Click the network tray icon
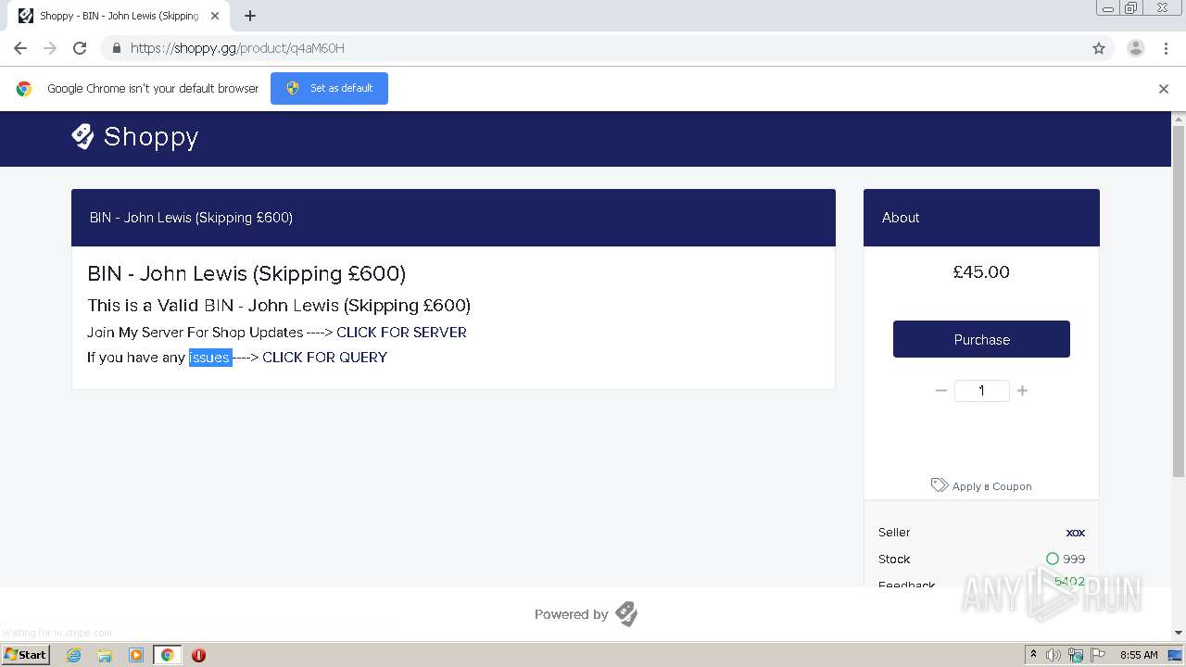The height and width of the screenshot is (667, 1186). pos(1076,655)
